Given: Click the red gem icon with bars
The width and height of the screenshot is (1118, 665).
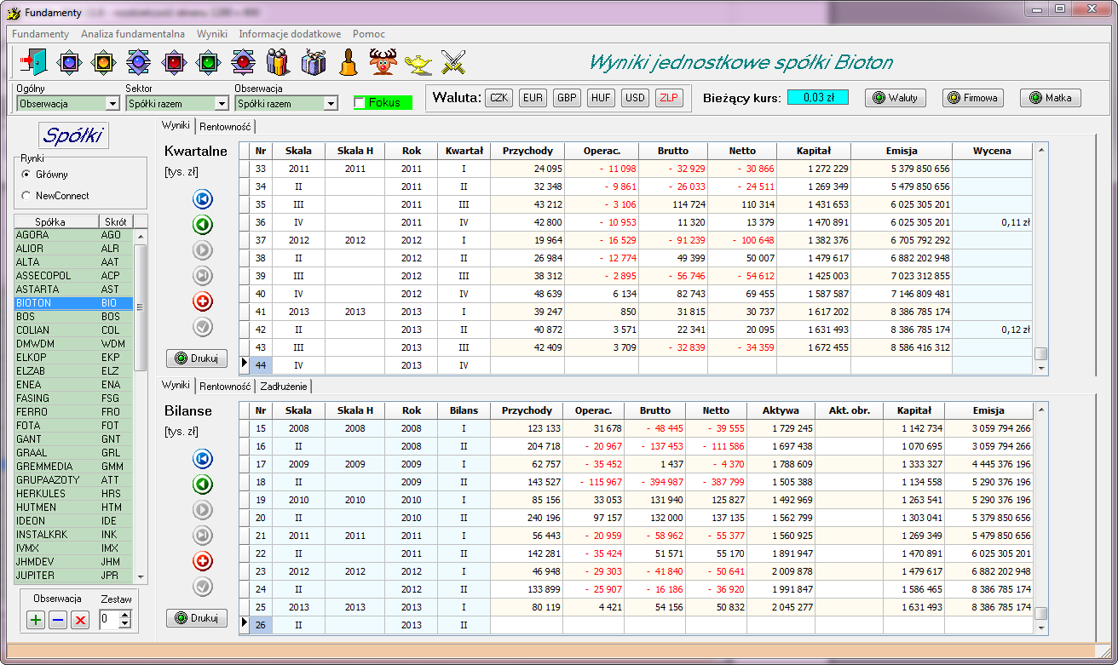Looking at the screenshot, I should click(244, 61).
